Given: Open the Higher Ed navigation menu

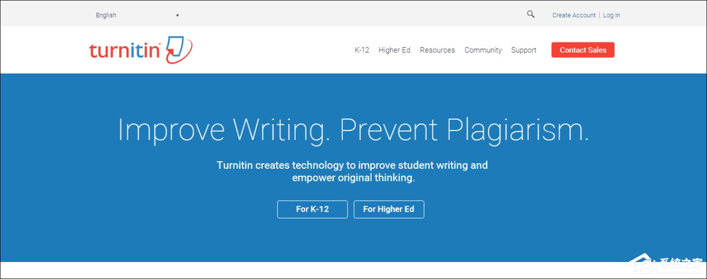Looking at the screenshot, I should point(394,50).
